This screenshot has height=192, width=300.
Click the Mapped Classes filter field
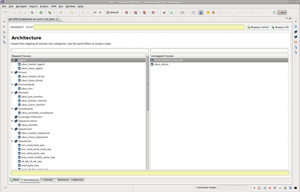[x=79, y=50]
